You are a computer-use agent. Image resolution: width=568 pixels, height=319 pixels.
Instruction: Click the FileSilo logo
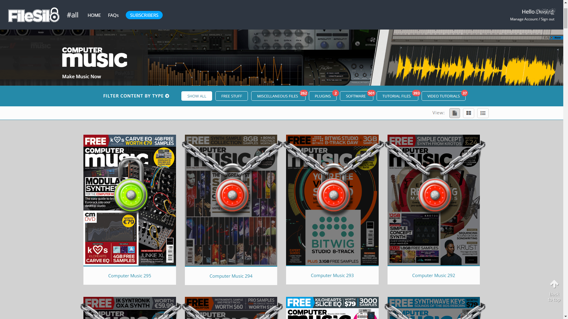tap(34, 15)
